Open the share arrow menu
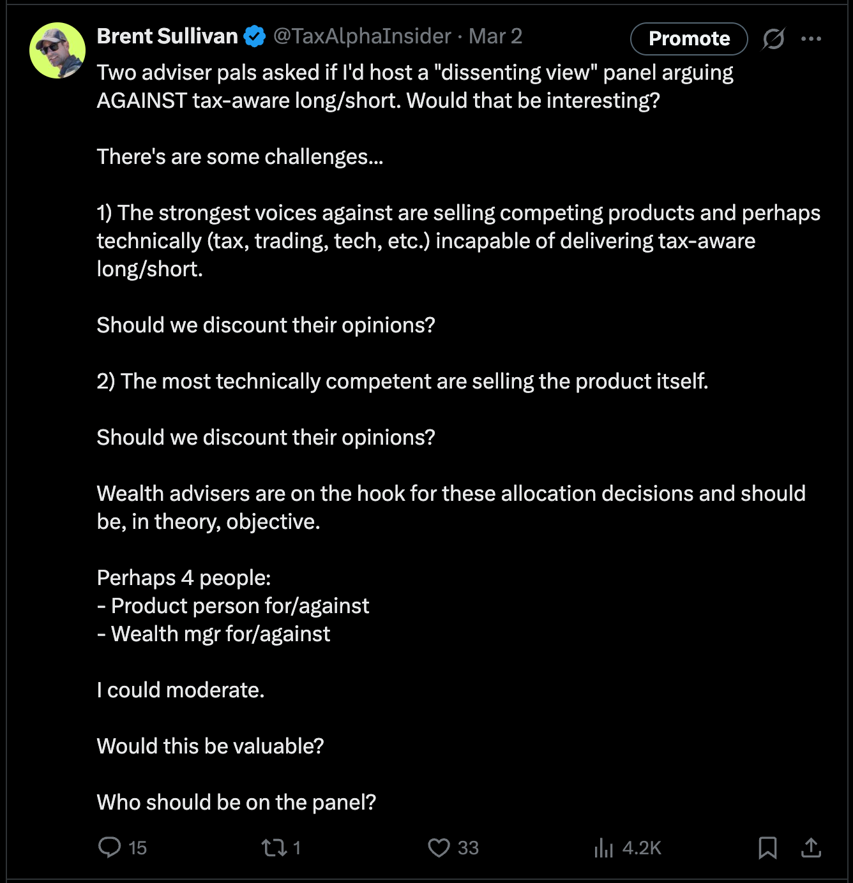The height and width of the screenshot is (883, 853). click(811, 847)
